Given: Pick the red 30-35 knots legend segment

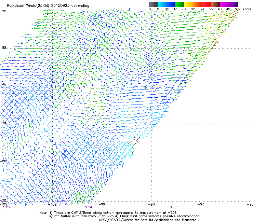Looking at the screenshot, I should click(x=207, y=4).
